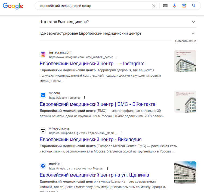Image resolution: width=204 pixels, height=192 pixels.
Task: Open search by image camera
Action: [184, 6]
